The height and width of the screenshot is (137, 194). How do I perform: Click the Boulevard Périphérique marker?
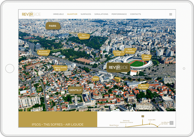tap(44, 53)
